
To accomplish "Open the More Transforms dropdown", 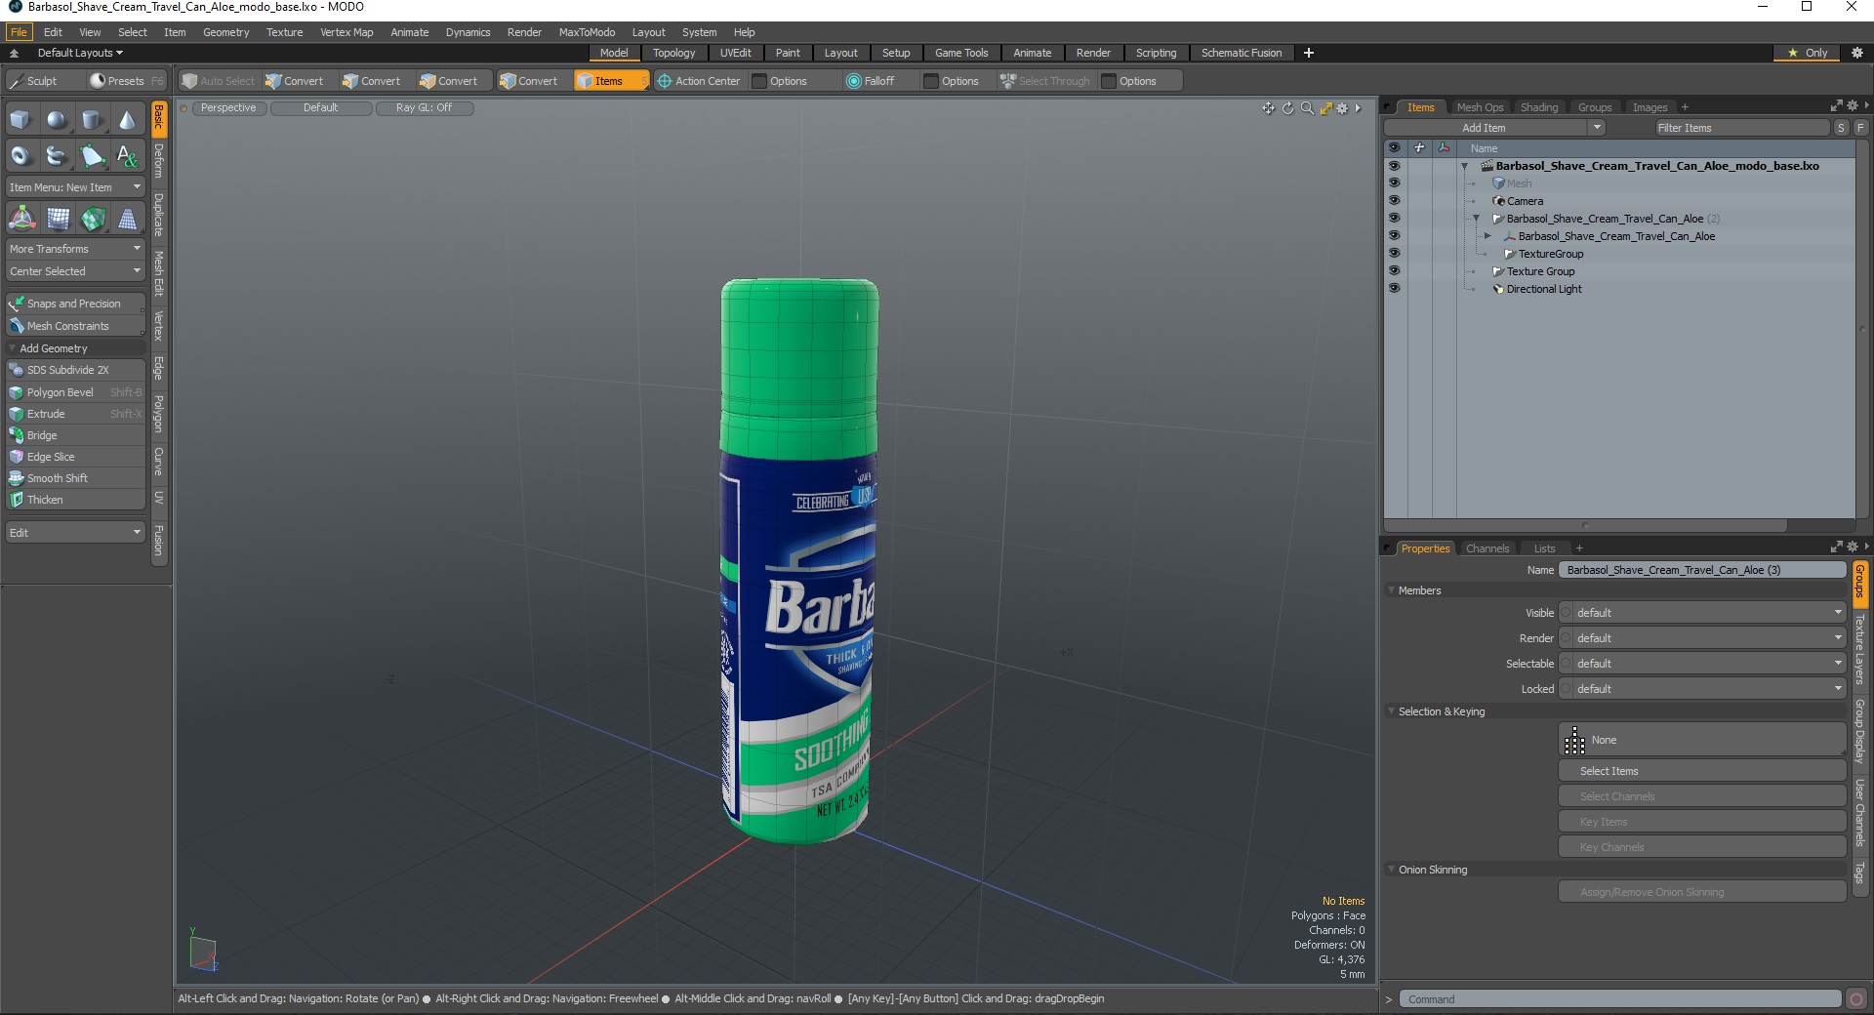I will click(75, 249).
